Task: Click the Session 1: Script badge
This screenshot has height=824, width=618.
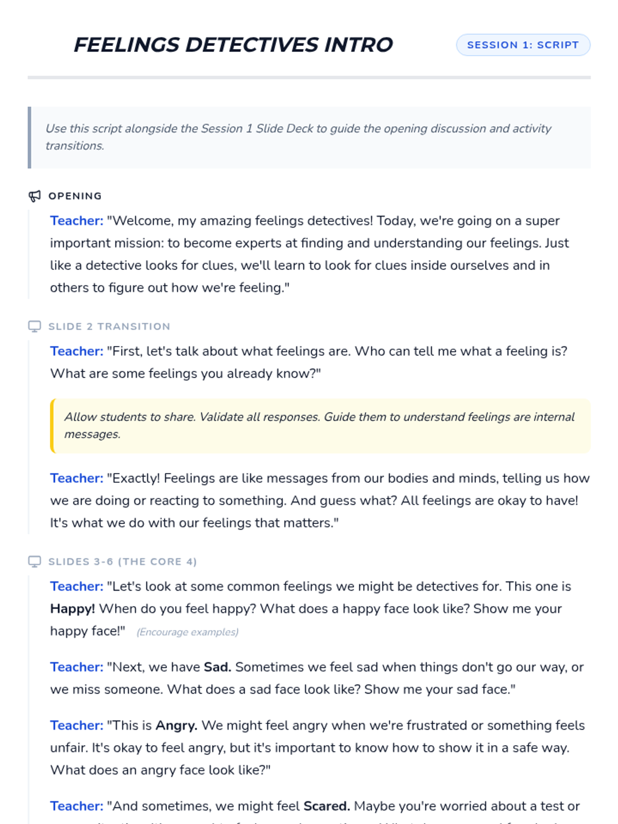Action: coord(523,45)
